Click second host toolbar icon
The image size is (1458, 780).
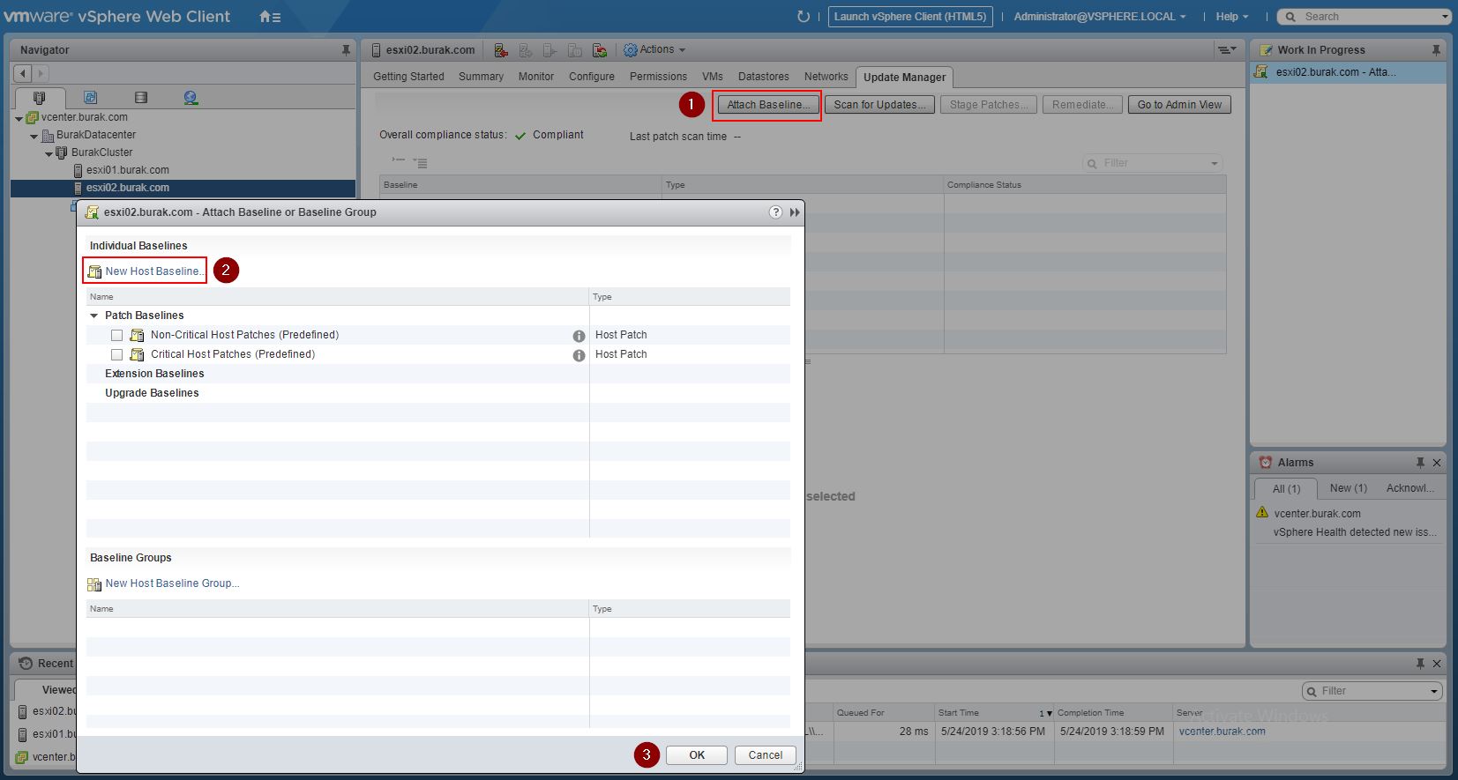coord(526,50)
